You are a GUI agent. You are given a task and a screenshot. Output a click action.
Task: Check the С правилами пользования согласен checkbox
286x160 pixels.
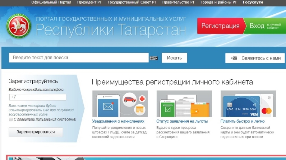11,119
